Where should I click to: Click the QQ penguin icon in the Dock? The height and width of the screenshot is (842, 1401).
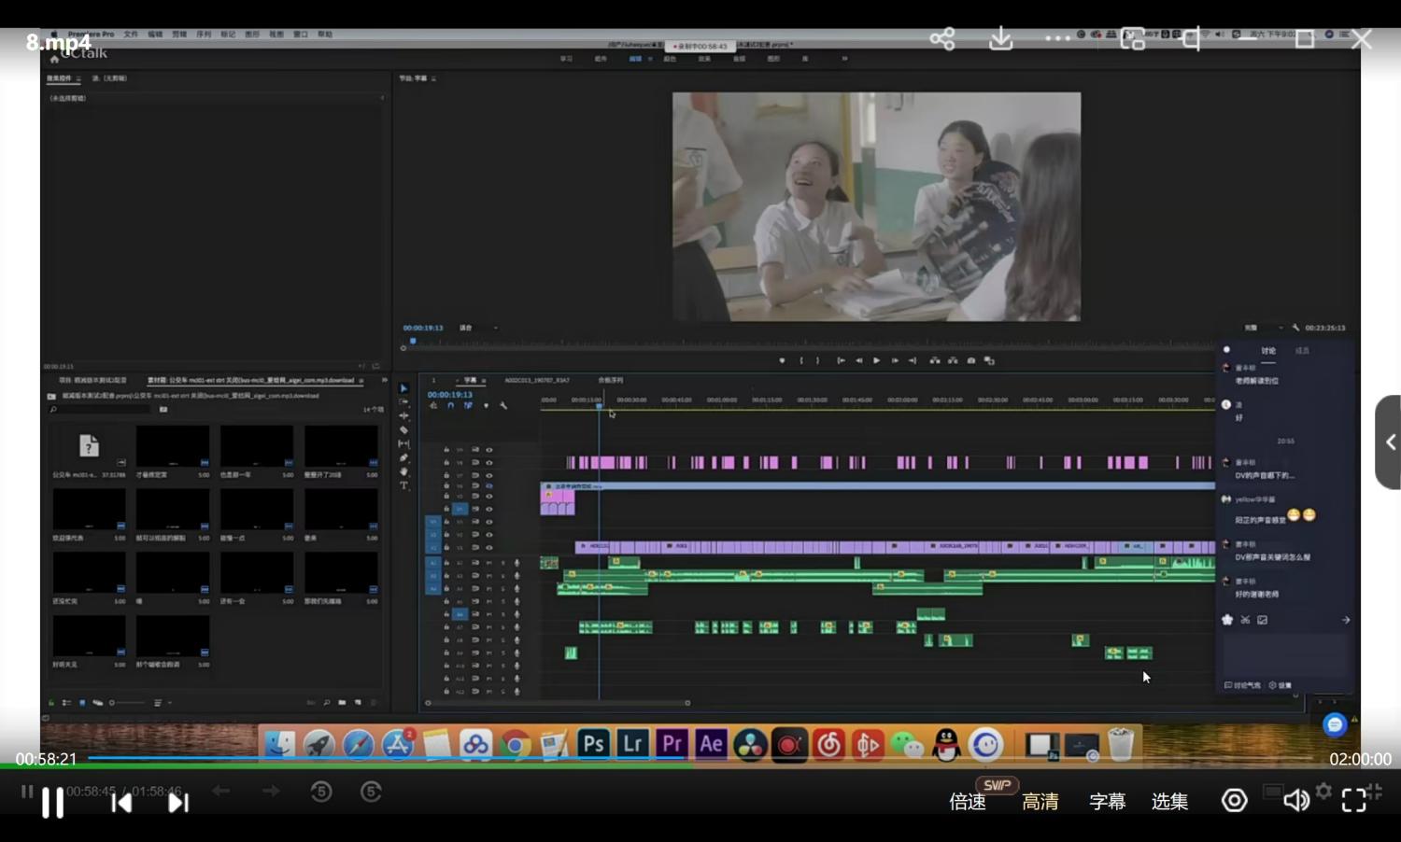click(946, 744)
